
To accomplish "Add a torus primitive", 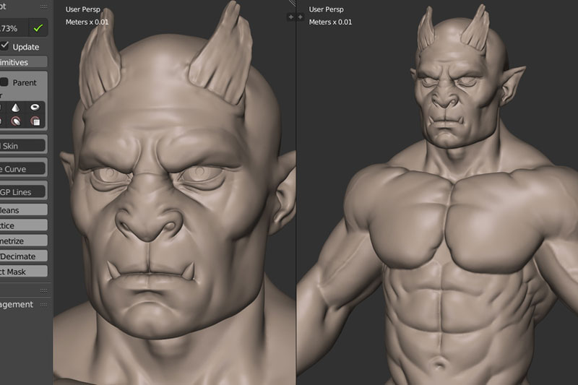I will [x=35, y=107].
